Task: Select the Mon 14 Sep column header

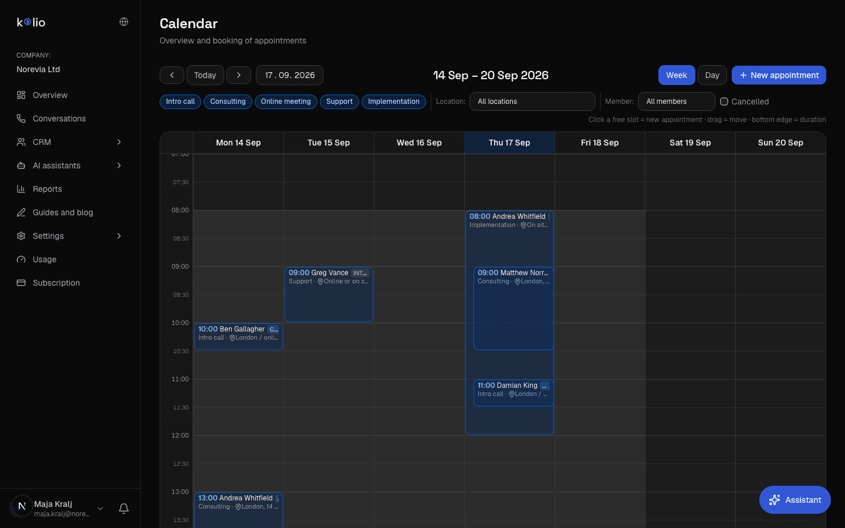Action: tap(238, 143)
